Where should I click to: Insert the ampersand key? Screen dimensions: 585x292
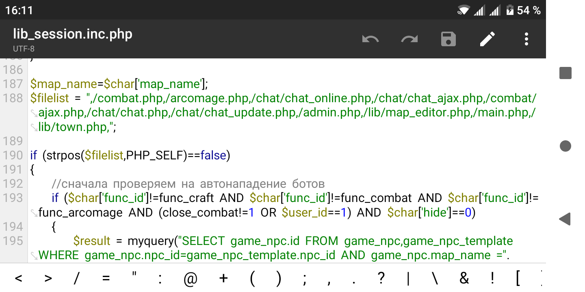point(464,278)
